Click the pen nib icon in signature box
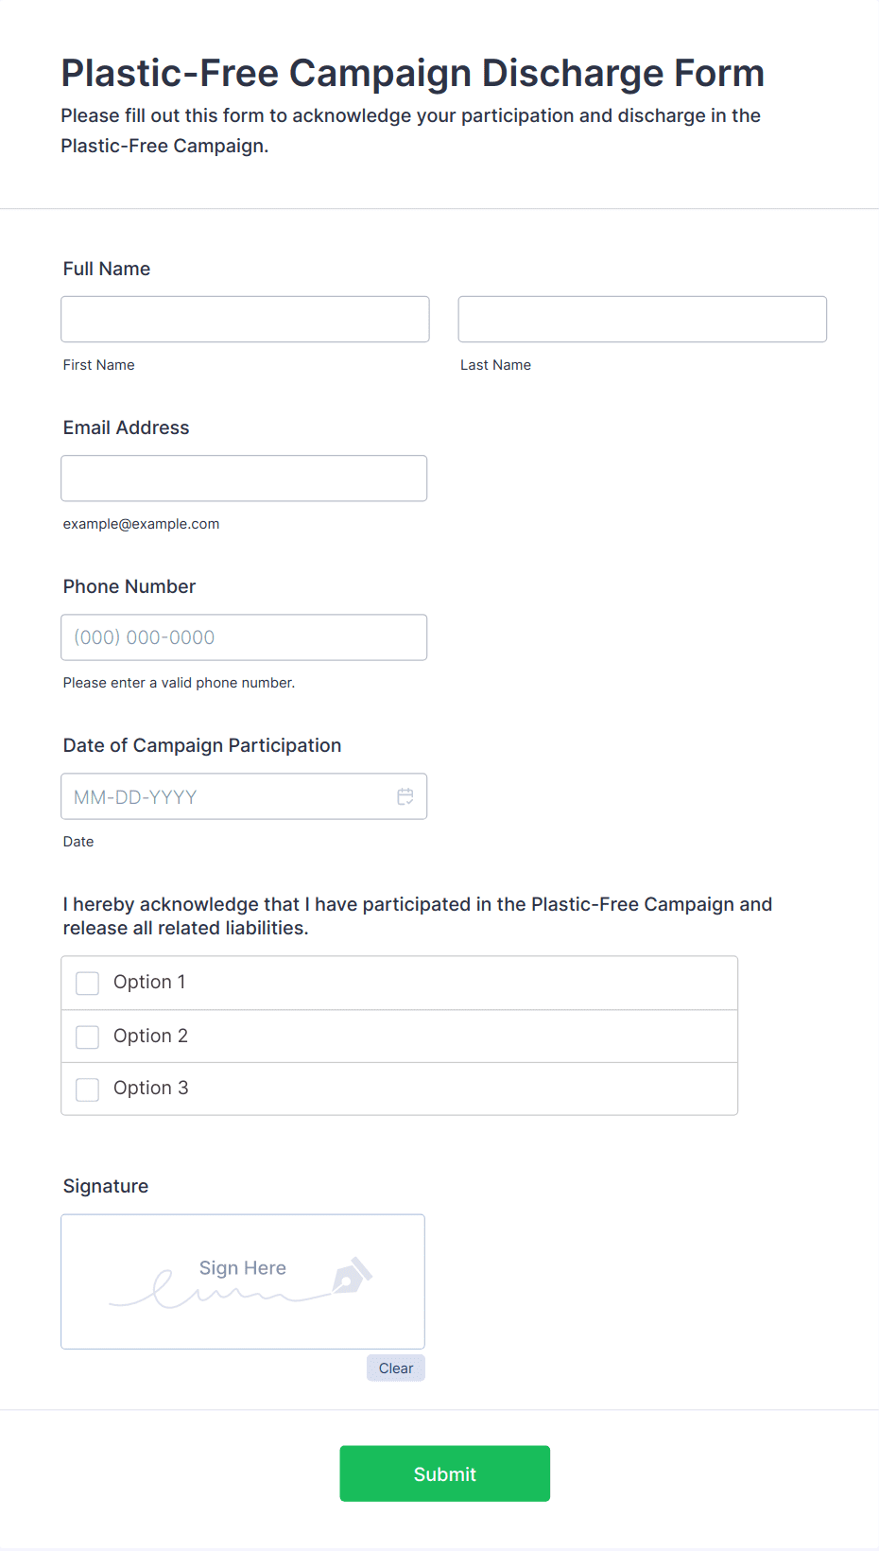The width and height of the screenshot is (879, 1551). [x=352, y=1276]
